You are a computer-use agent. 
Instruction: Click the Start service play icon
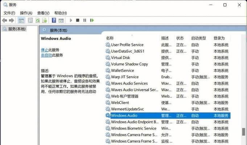coord(71,20)
